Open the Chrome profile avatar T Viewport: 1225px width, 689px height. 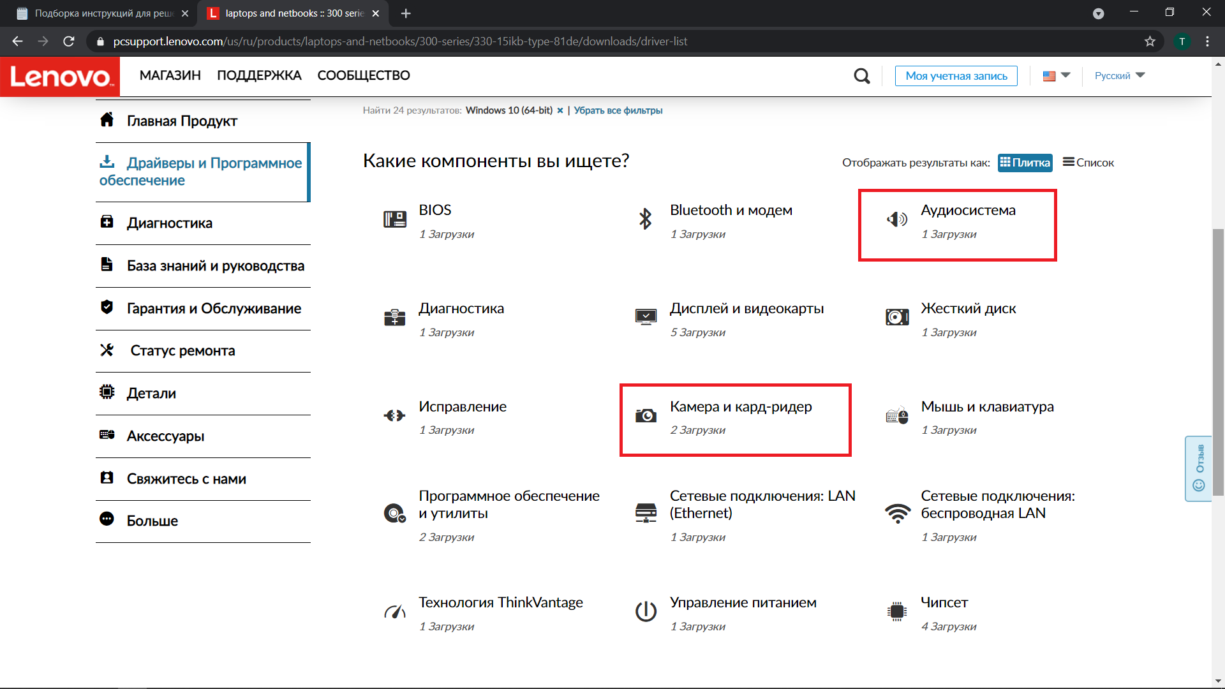click(x=1182, y=41)
